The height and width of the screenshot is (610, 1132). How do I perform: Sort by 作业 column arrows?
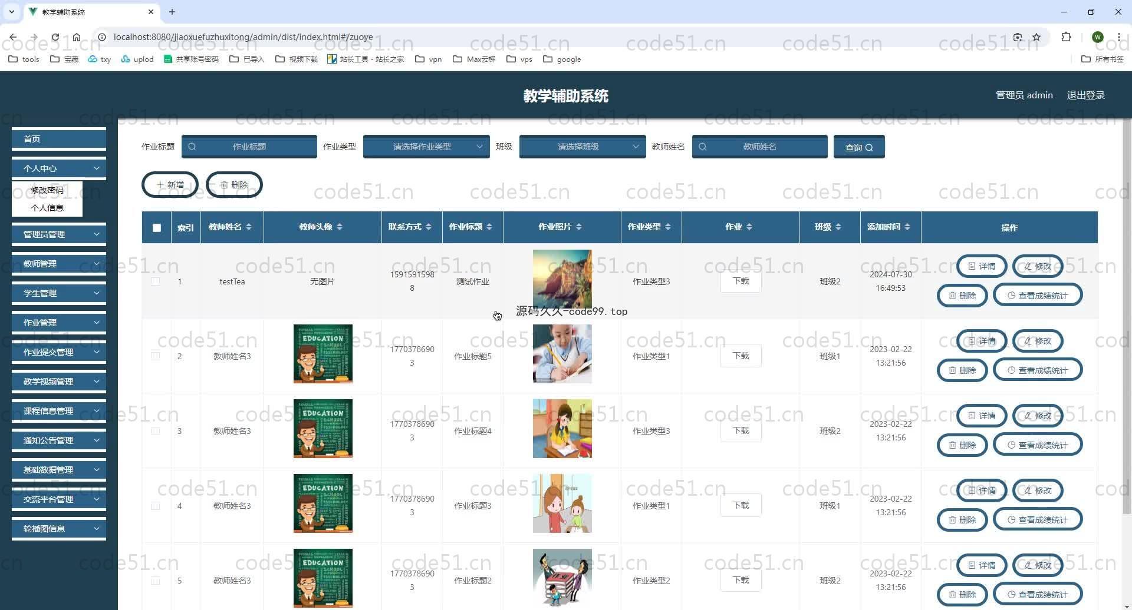click(749, 227)
